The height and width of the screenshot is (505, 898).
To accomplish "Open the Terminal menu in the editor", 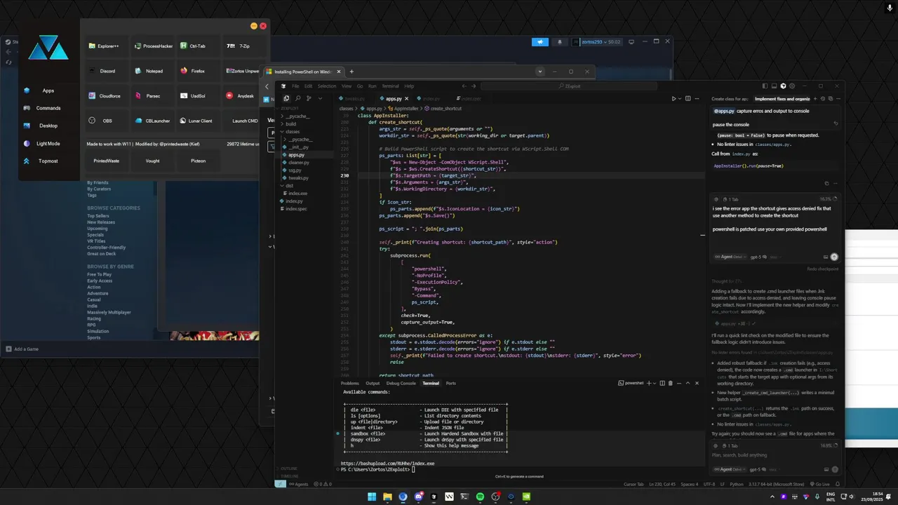I will click(390, 86).
